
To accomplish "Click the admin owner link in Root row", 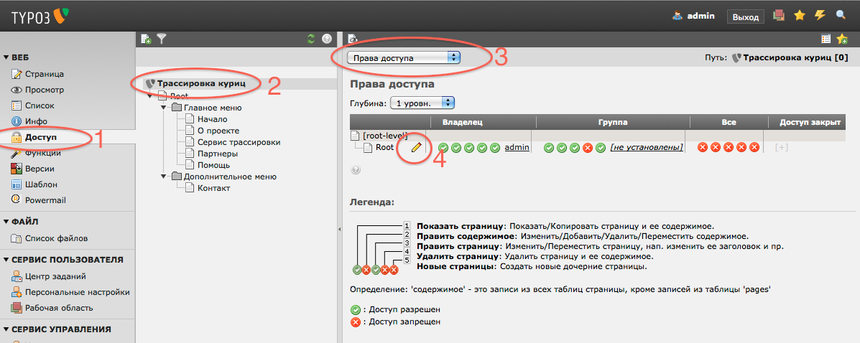I will 517,147.
